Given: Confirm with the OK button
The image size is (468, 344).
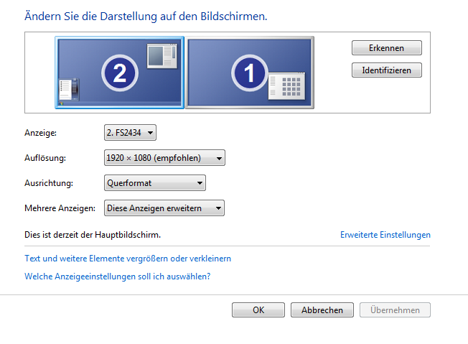Looking at the screenshot, I should click(x=258, y=310).
